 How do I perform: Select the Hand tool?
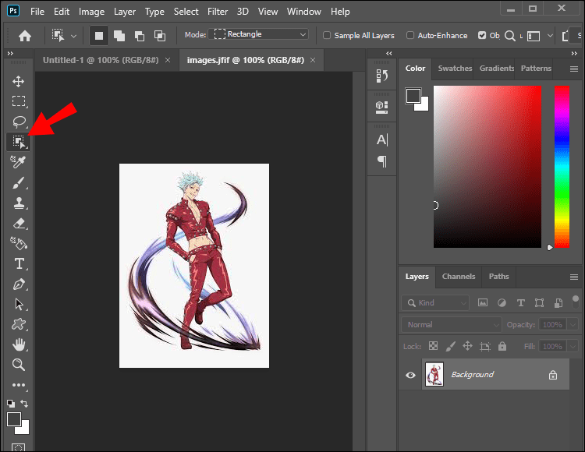19,344
